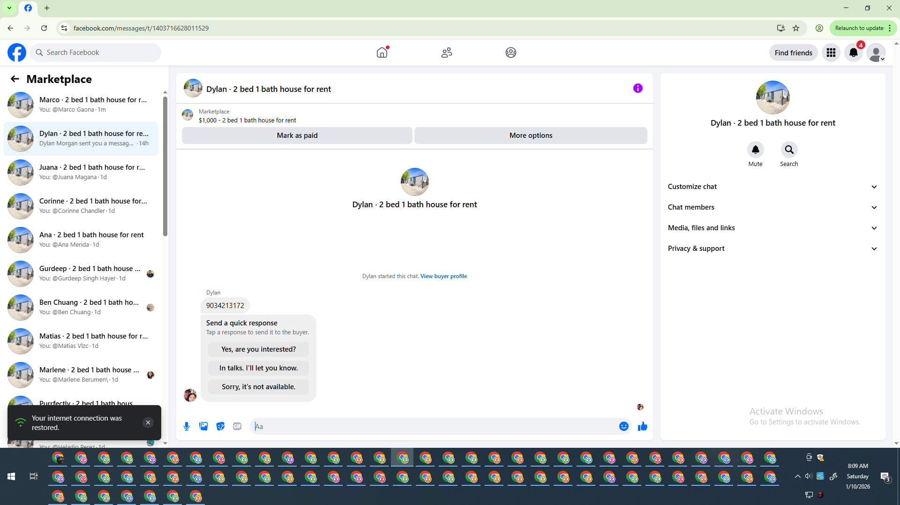900x505 pixels.
Task: Choose a GIF icon
Action: click(237, 426)
